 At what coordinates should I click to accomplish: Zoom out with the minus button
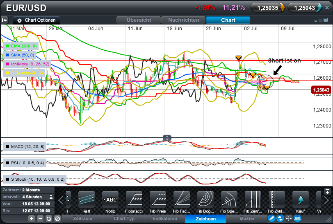40,219
